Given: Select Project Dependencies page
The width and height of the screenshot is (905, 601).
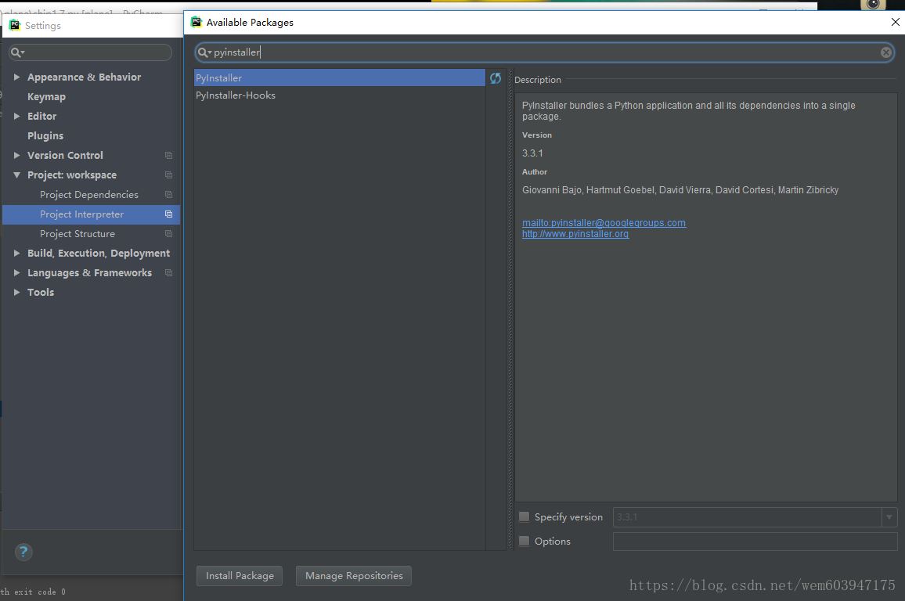Looking at the screenshot, I should (x=89, y=194).
